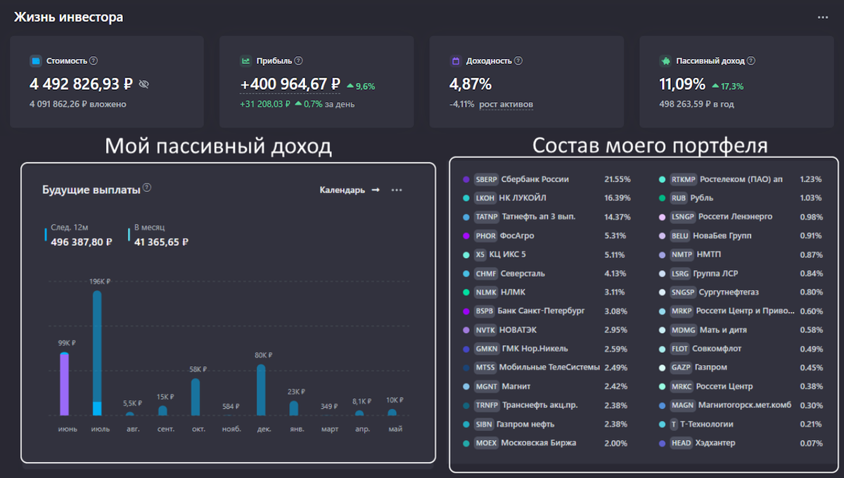This screenshot has width=844, height=478.
Task: Click help icon next to Будущие выплаты
Action: [147, 188]
